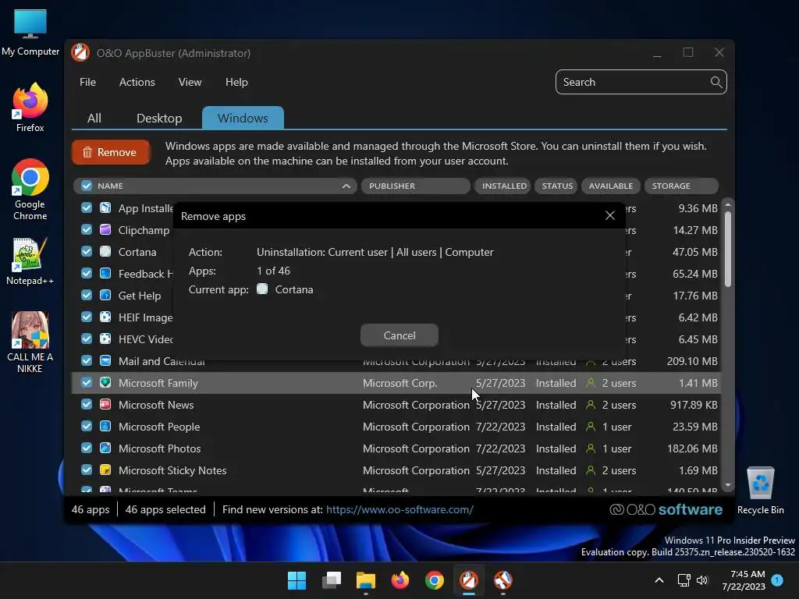Open the oo-software.com link
Viewport: 799px width, 599px height.
tap(399, 509)
